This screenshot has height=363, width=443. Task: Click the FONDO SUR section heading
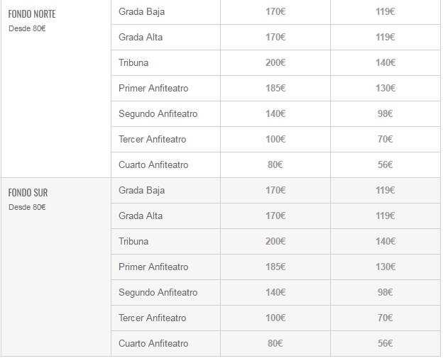click(28, 193)
